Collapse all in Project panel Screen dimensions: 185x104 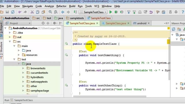click(48, 23)
